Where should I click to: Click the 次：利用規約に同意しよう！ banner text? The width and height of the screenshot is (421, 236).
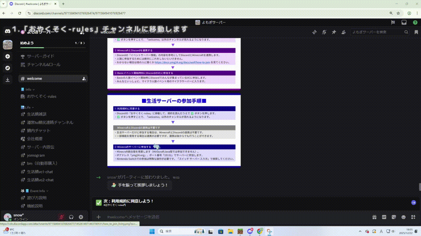(129, 201)
